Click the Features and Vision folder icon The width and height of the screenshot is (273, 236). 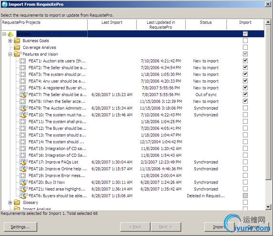click(x=17, y=54)
